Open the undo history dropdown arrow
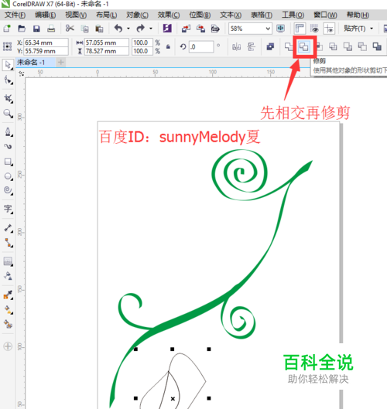 pos(128,28)
